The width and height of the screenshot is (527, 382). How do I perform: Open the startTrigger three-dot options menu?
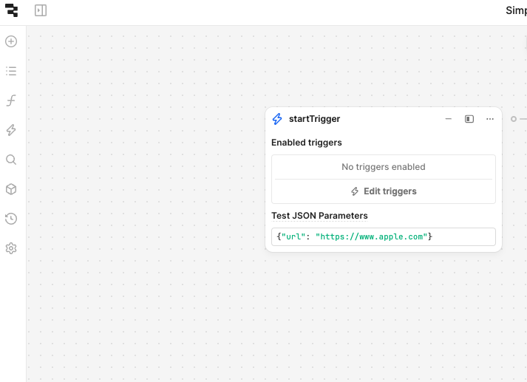pyautogui.click(x=489, y=119)
